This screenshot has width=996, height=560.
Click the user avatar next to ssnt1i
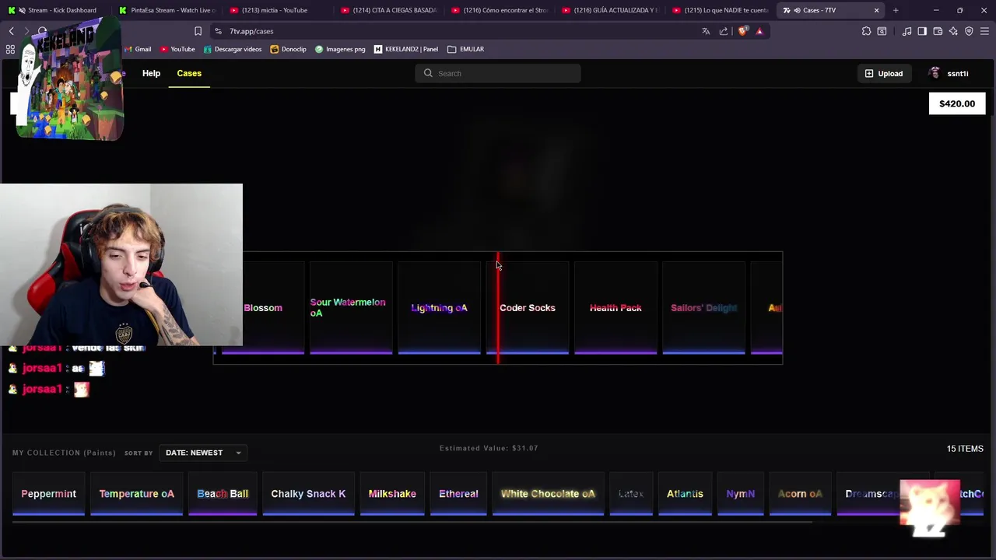(x=935, y=73)
